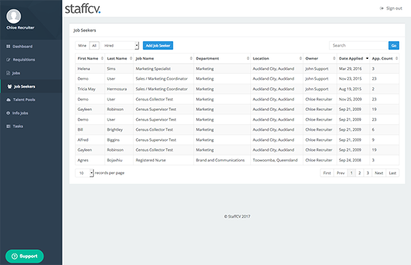Click the green Support button
Image resolution: width=411 pixels, height=265 pixels.
click(x=25, y=256)
